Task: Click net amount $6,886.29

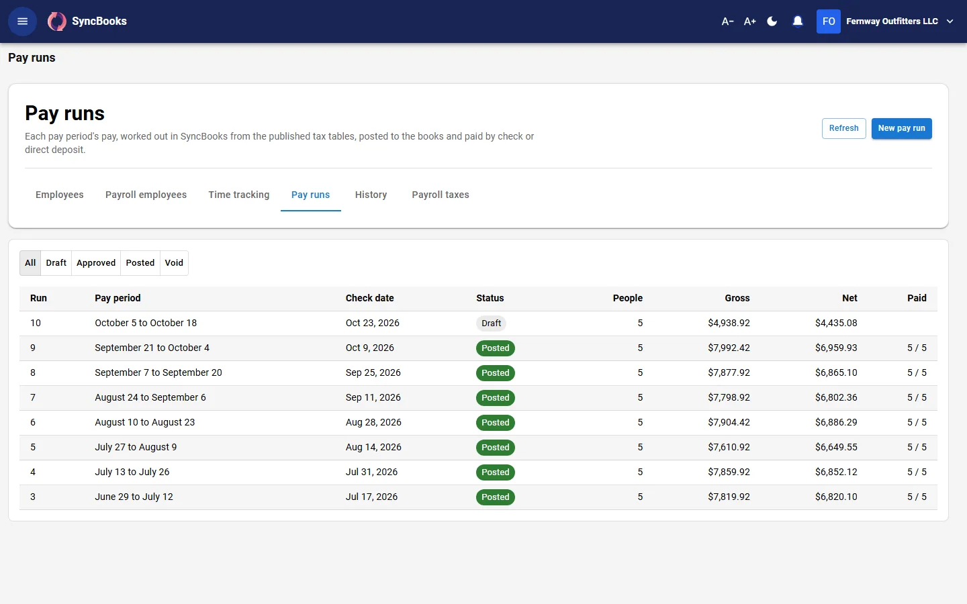Action: coord(836,422)
